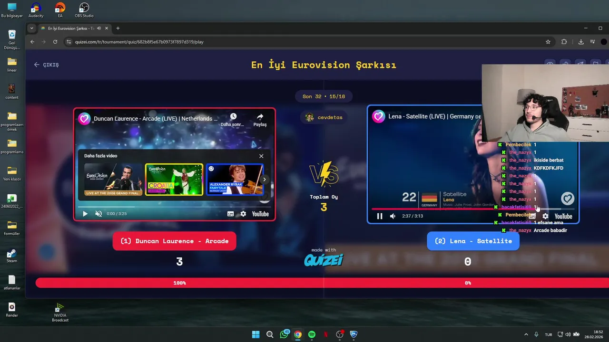Open the Chrome downloads icon

click(581, 42)
